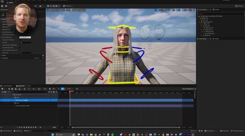
Task: Click the Save icon in main toolbar
Action: (x=2, y=6)
